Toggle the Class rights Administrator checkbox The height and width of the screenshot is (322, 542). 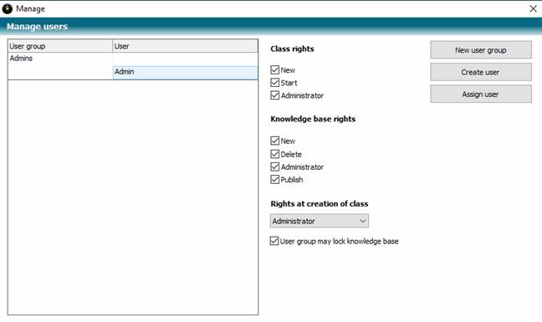[275, 95]
